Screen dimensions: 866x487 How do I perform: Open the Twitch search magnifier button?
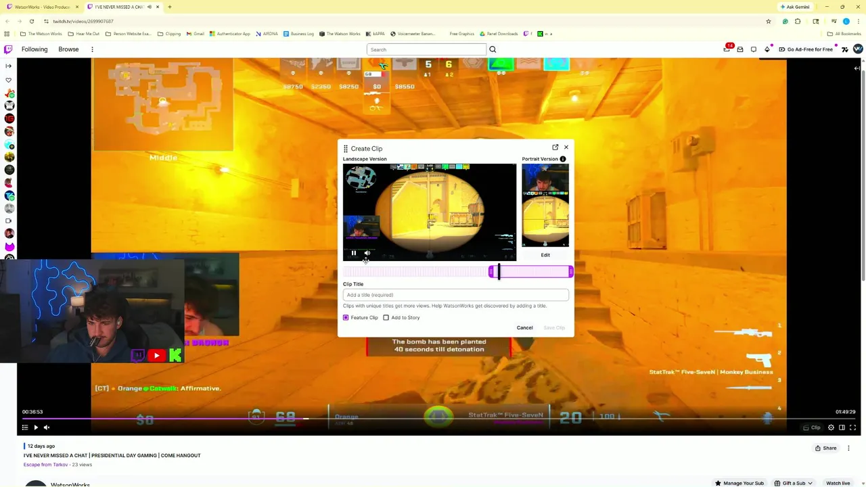[493, 49]
